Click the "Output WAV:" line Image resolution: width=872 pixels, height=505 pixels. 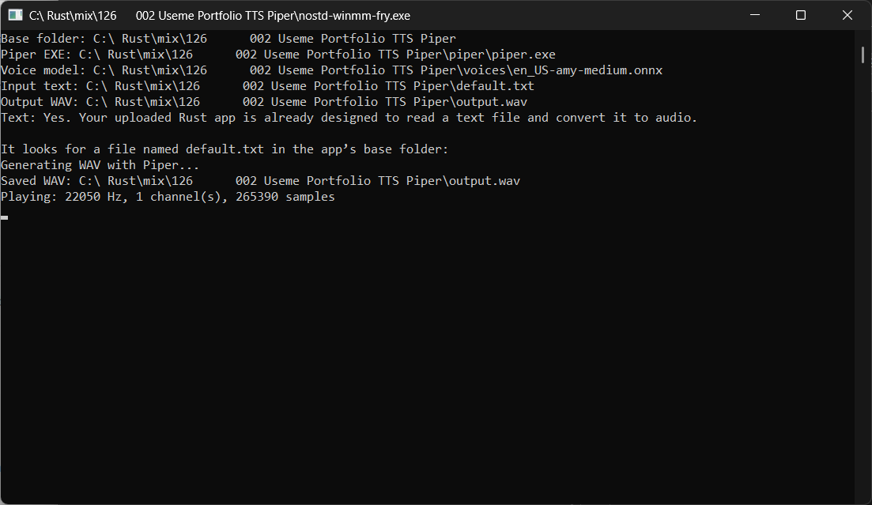(x=264, y=102)
